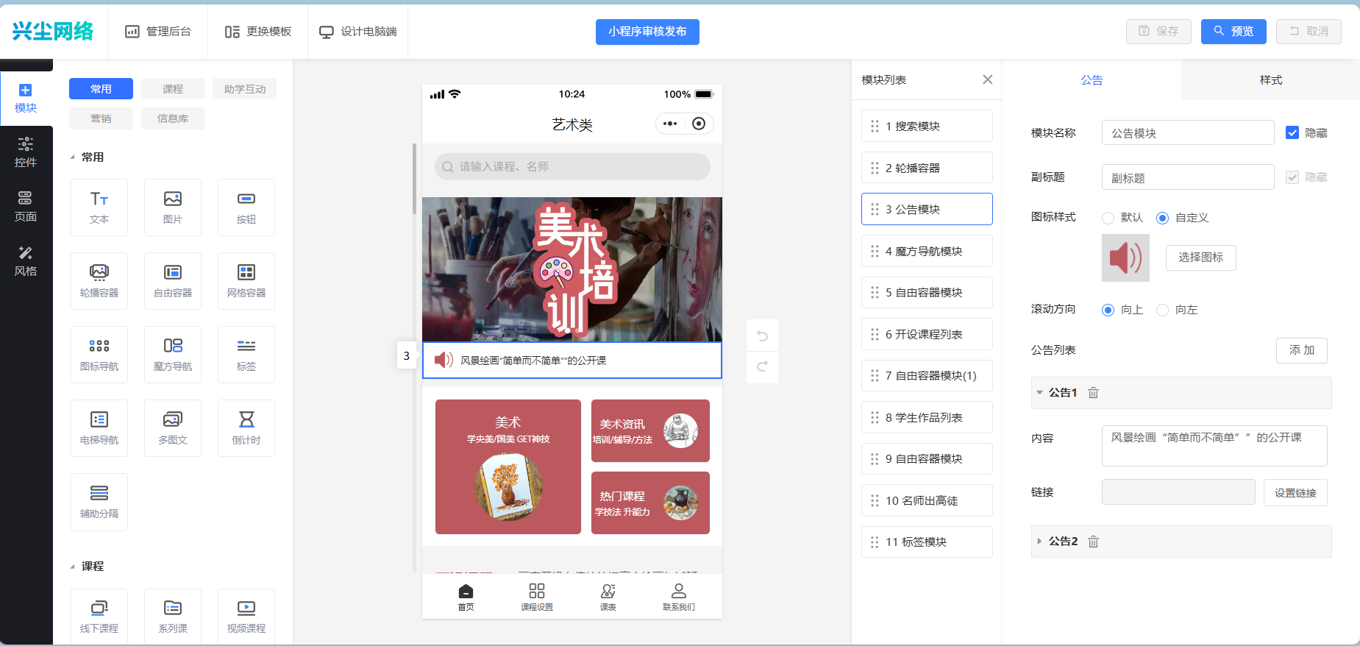Switch to the 课程 module category tab
This screenshot has width=1360, height=646.
[173, 89]
